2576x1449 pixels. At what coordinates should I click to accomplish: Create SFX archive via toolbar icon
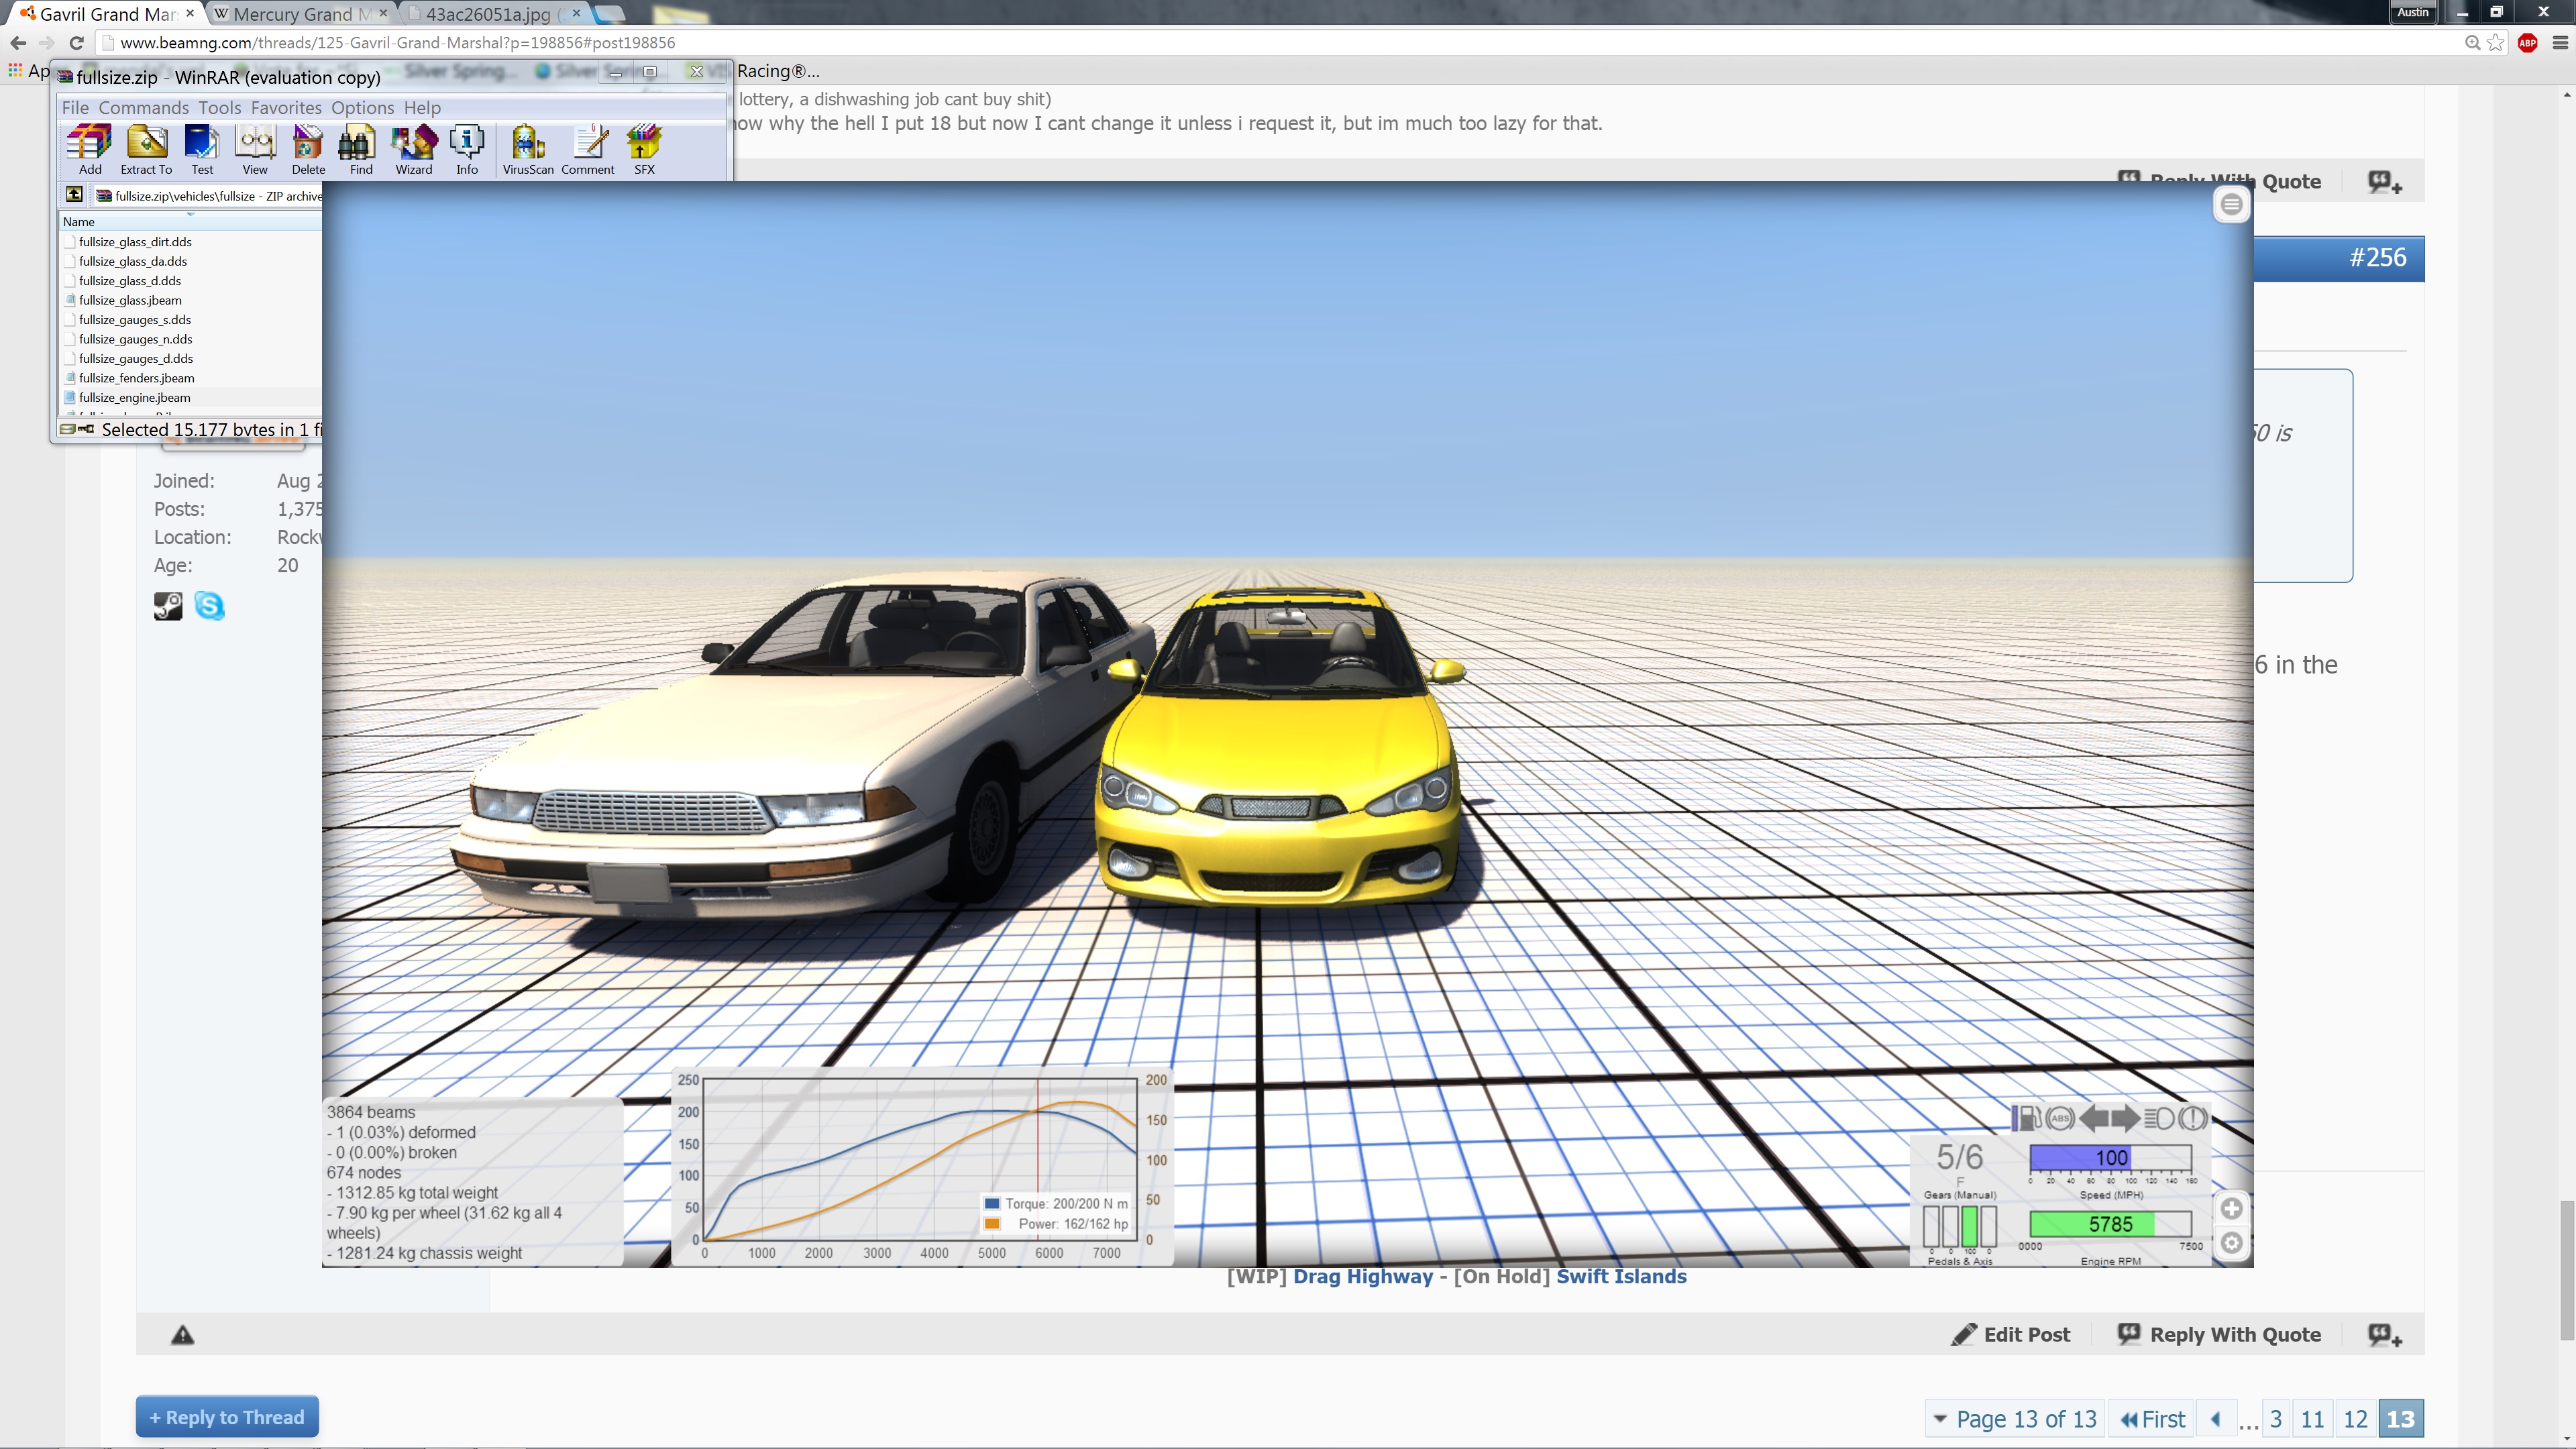tap(644, 149)
